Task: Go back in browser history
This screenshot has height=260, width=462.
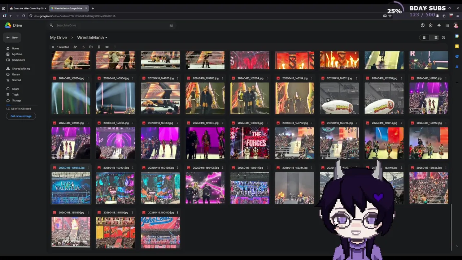Action: coord(11,16)
